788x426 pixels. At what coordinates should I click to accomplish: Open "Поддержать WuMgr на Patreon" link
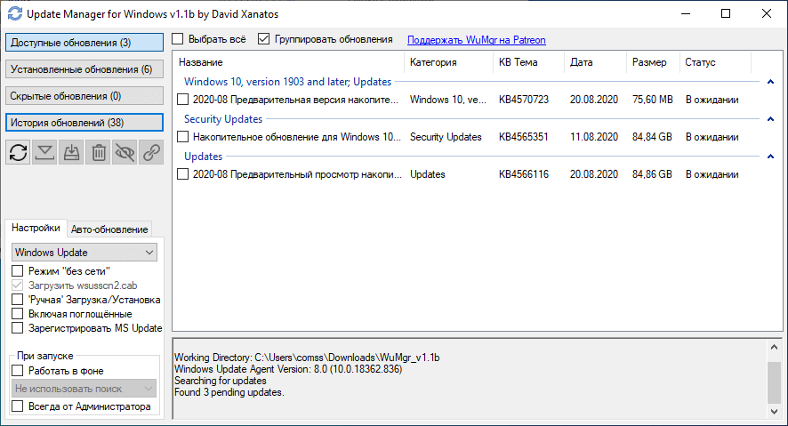(477, 40)
